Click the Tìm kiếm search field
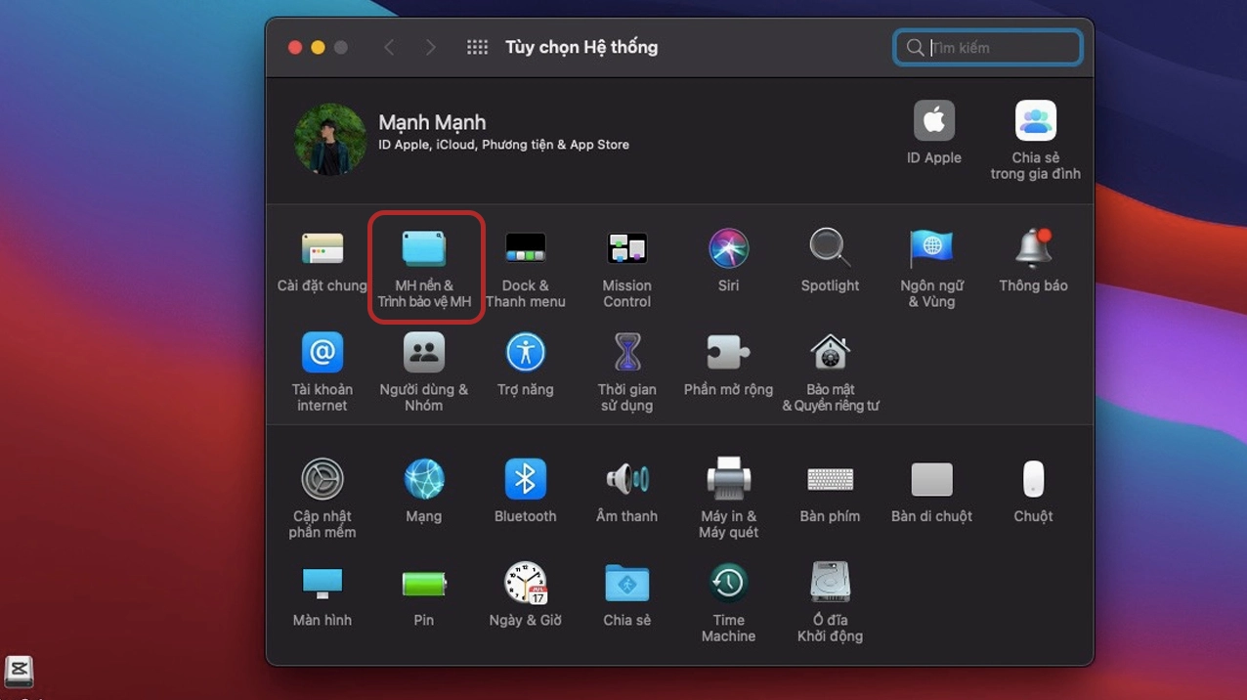Viewport: 1247px width, 700px height. pos(987,47)
